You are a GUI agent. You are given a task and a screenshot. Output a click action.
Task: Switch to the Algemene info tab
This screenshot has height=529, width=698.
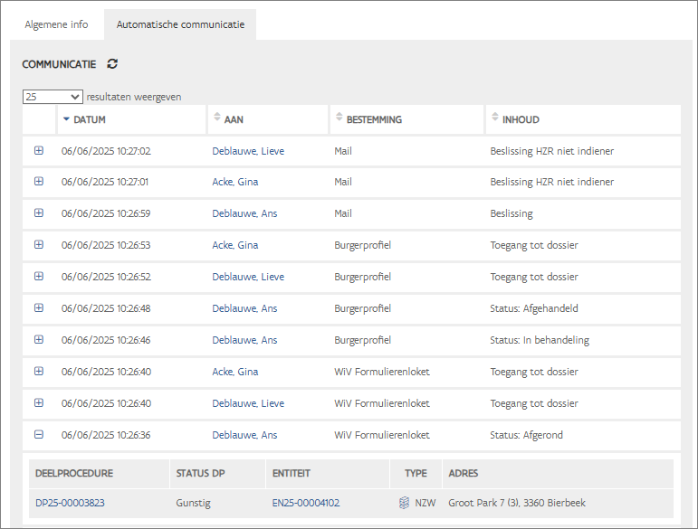point(56,24)
